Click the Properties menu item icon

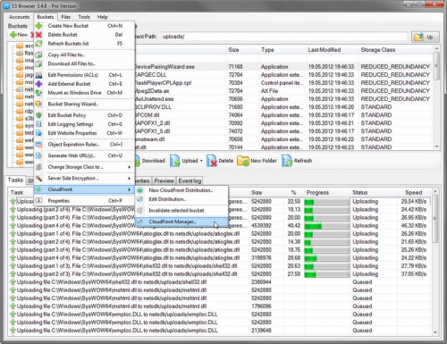[38, 201]
